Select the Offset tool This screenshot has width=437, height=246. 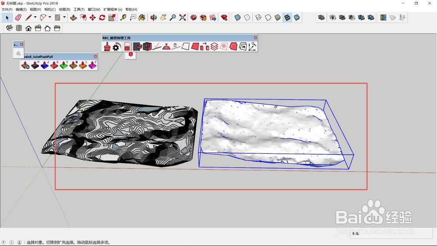[83, 18]
